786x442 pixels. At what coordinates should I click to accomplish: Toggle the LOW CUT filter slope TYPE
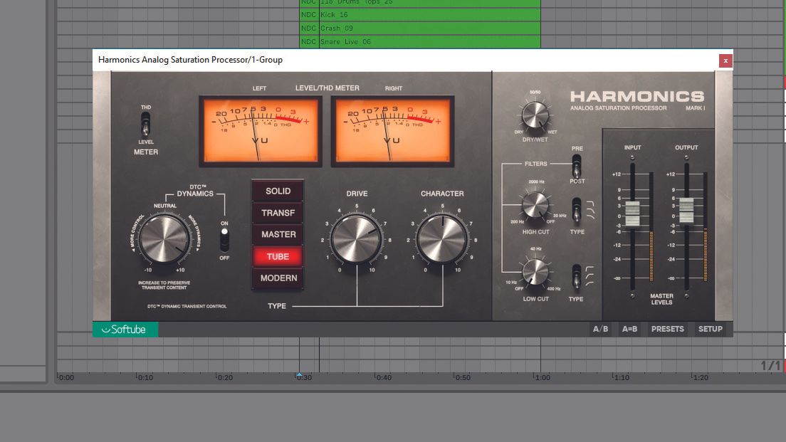tap(577, 278)
